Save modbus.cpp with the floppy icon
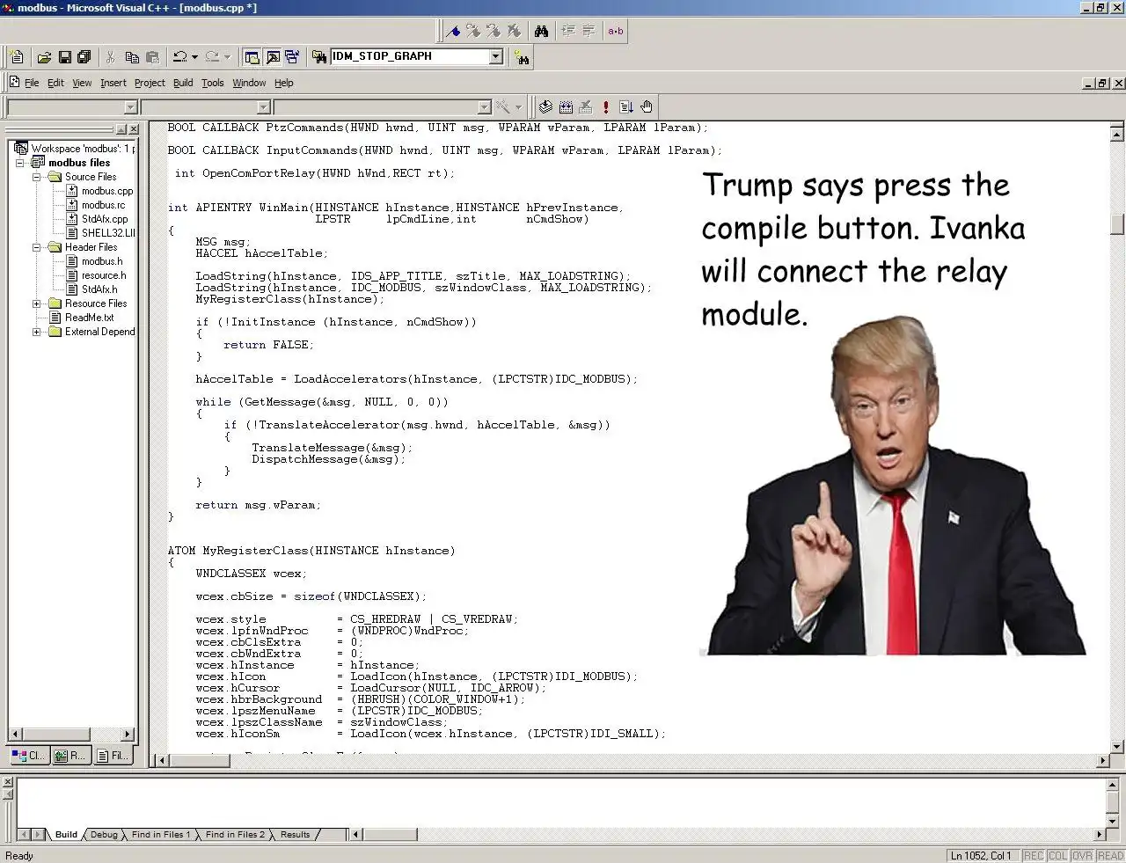This screenshot has height=863, width=1126. pyautogui.click(x=64, y=57)
